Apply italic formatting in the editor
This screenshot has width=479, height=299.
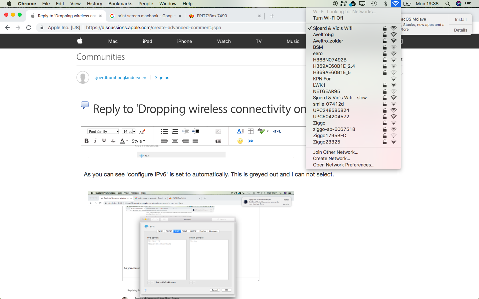point(95,141)
